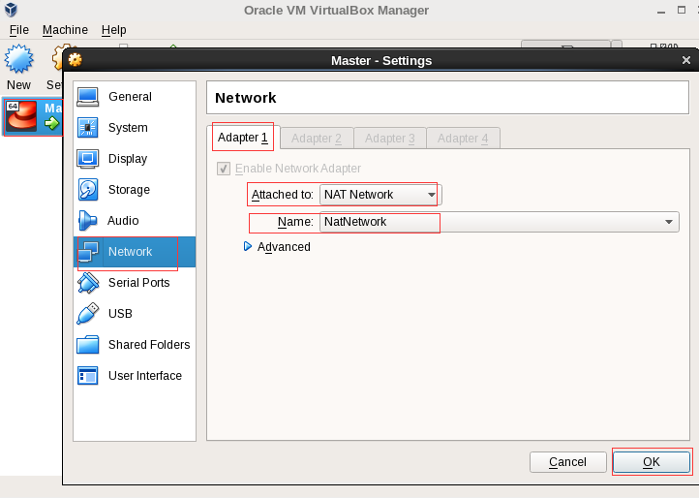Click the Audio speaker icon

coord(88,221)
